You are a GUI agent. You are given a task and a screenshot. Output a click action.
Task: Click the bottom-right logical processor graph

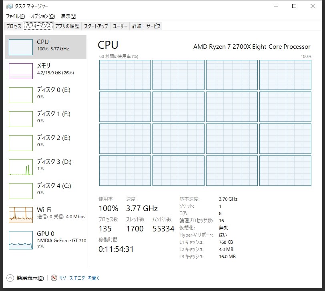[285, 171]
